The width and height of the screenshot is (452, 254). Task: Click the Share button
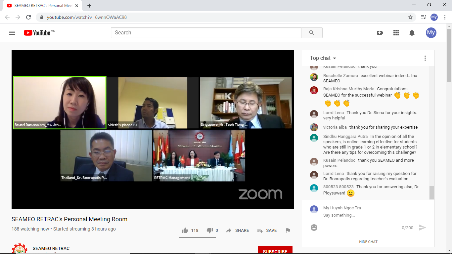238,231
